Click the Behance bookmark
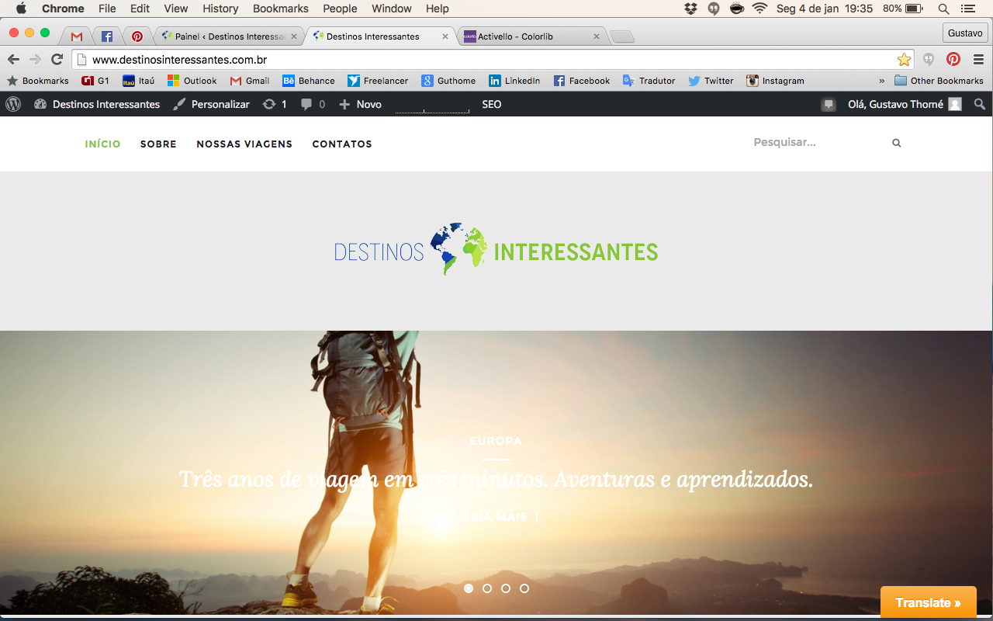Screen dimensions: 993x621 (309, 81)
